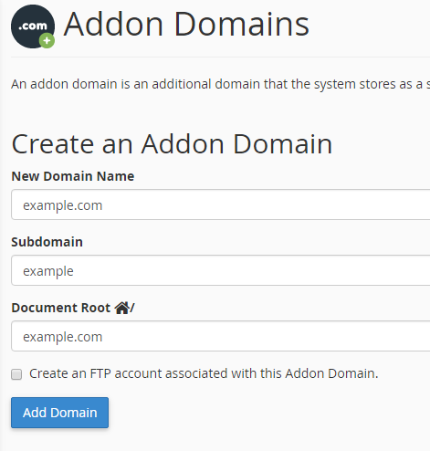Click the New Domain Name label
Viewport: 430px width, 451px height.
[73, 176]
